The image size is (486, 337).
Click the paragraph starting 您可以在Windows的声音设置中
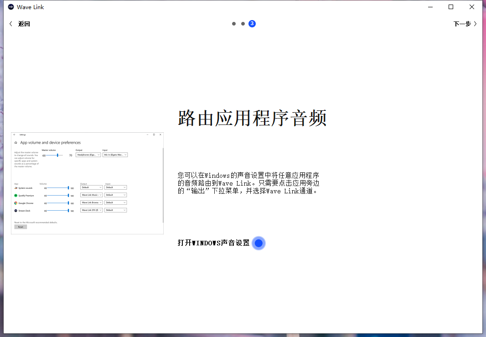coord(248,183)
